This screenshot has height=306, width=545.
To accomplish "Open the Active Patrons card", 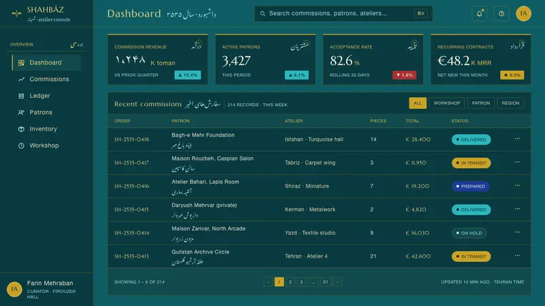I will click(x=266, y=59).
